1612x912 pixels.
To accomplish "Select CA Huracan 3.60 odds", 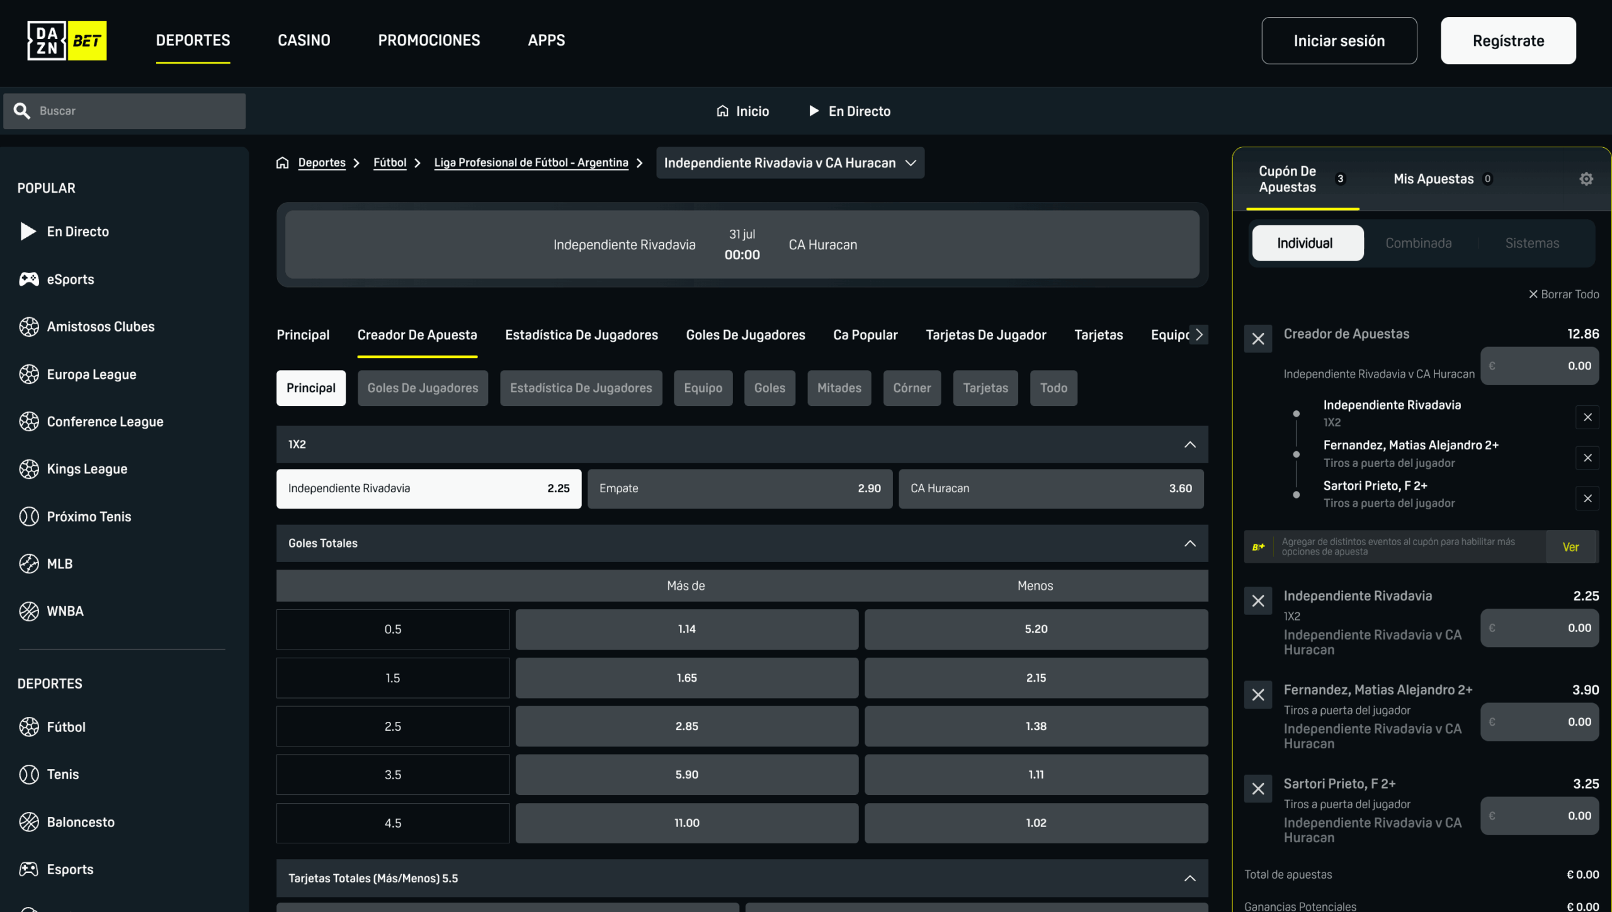I will coord(1051,488).
